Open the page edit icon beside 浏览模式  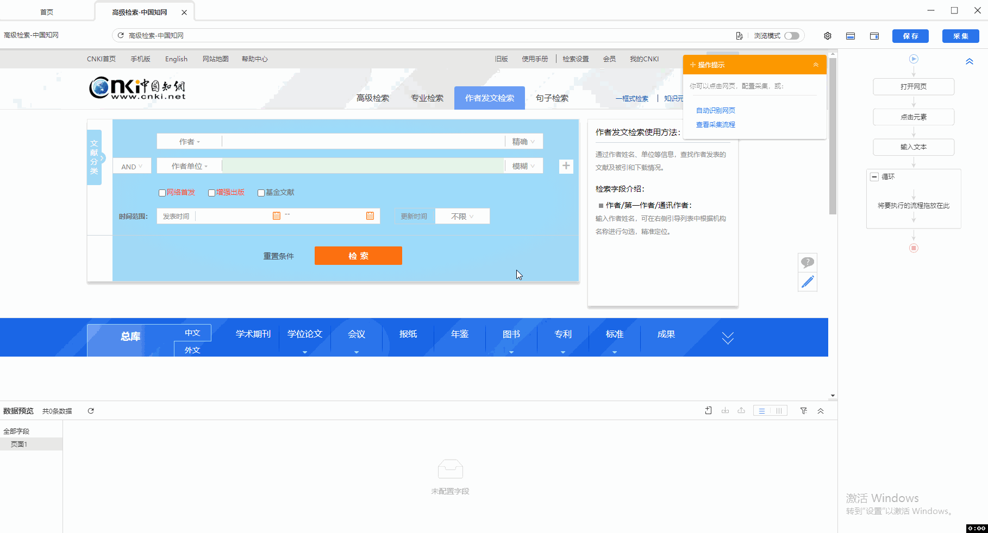point(739,36)
